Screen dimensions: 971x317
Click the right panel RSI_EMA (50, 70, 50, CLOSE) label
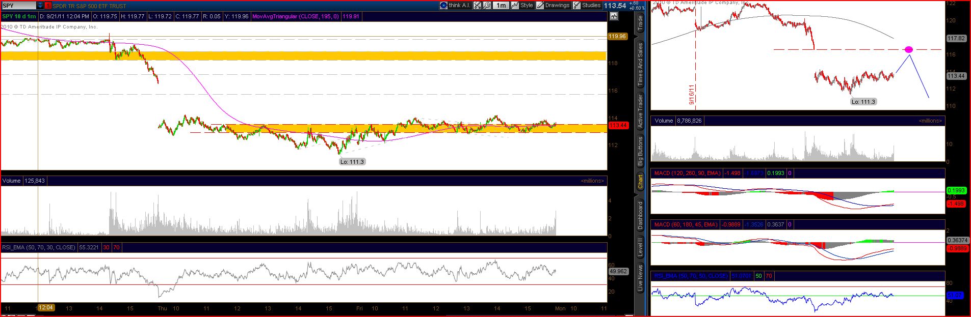pos(691,276)
